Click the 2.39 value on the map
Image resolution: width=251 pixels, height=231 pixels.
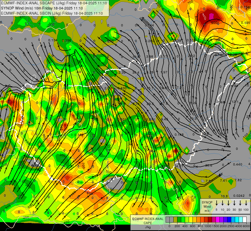tap(122, 72)
